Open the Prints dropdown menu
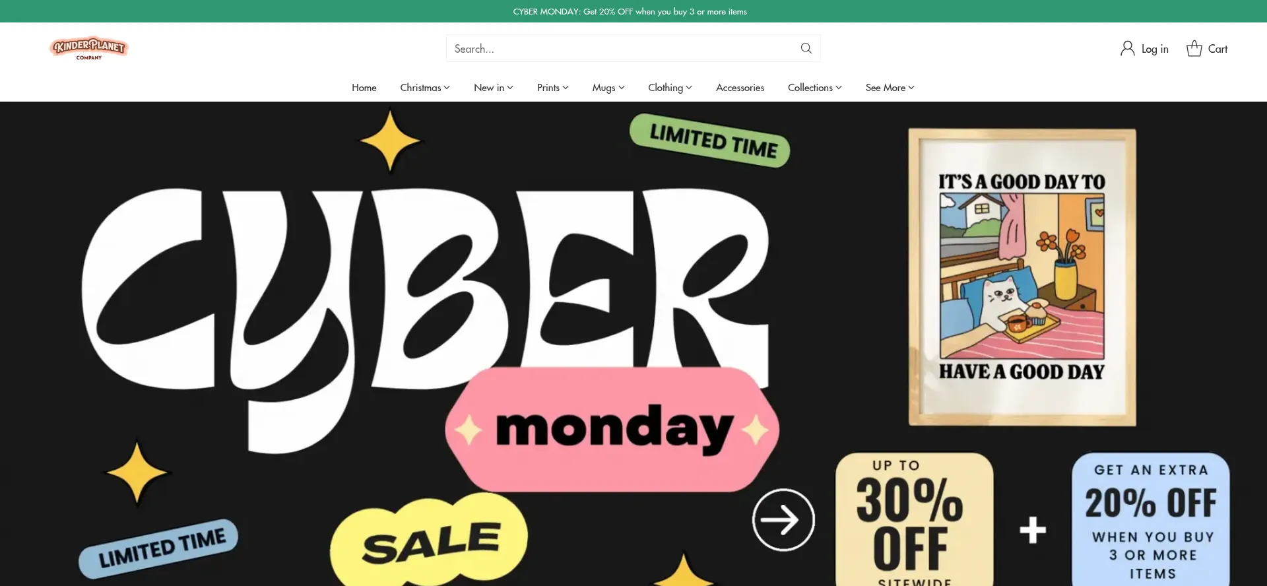The width and height of the screenshot is (1267, 586). point(552,87)
